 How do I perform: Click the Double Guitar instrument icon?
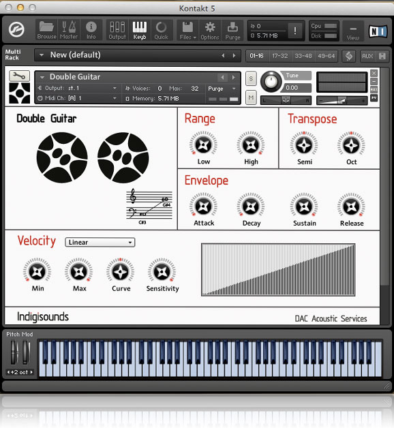(19, 93)
